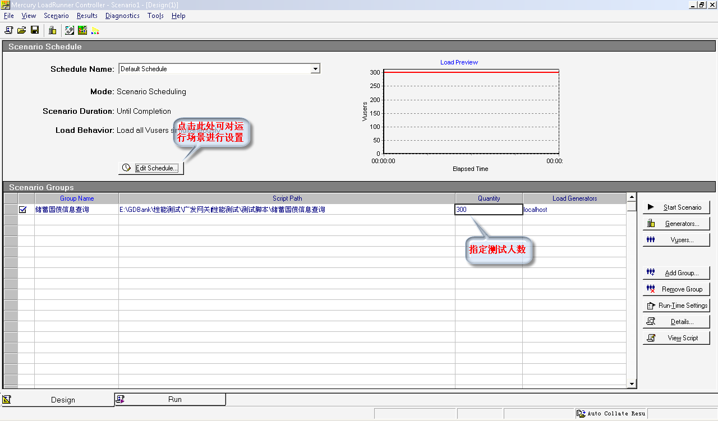Click the Until Completion duration text
Viewport: 718px width, 421px height.
pos(144,111)
